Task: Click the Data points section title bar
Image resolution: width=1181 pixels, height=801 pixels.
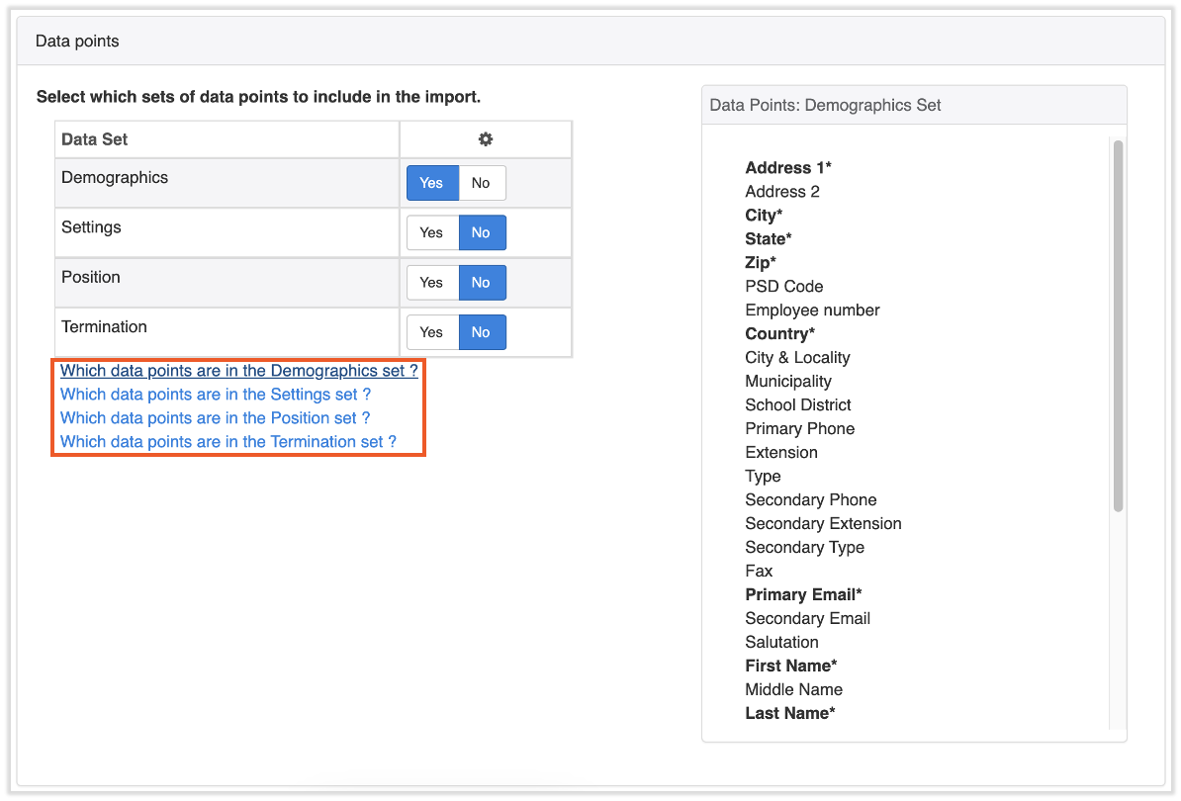Action: pos(590,41)
